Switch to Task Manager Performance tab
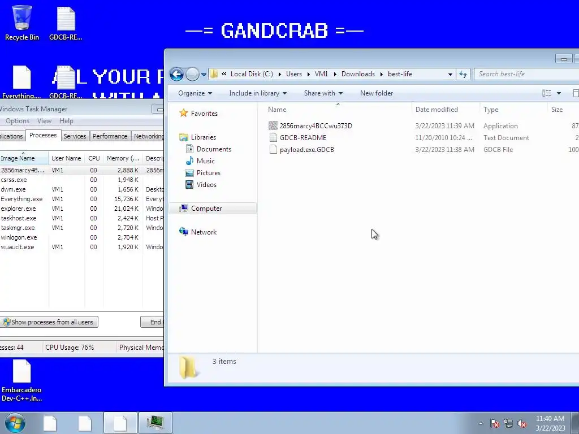The image size is (579, 434). pos(110,136)
